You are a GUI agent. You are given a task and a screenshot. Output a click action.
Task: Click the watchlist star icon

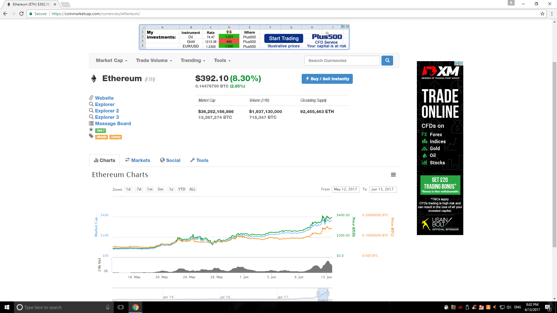point(91,130)
